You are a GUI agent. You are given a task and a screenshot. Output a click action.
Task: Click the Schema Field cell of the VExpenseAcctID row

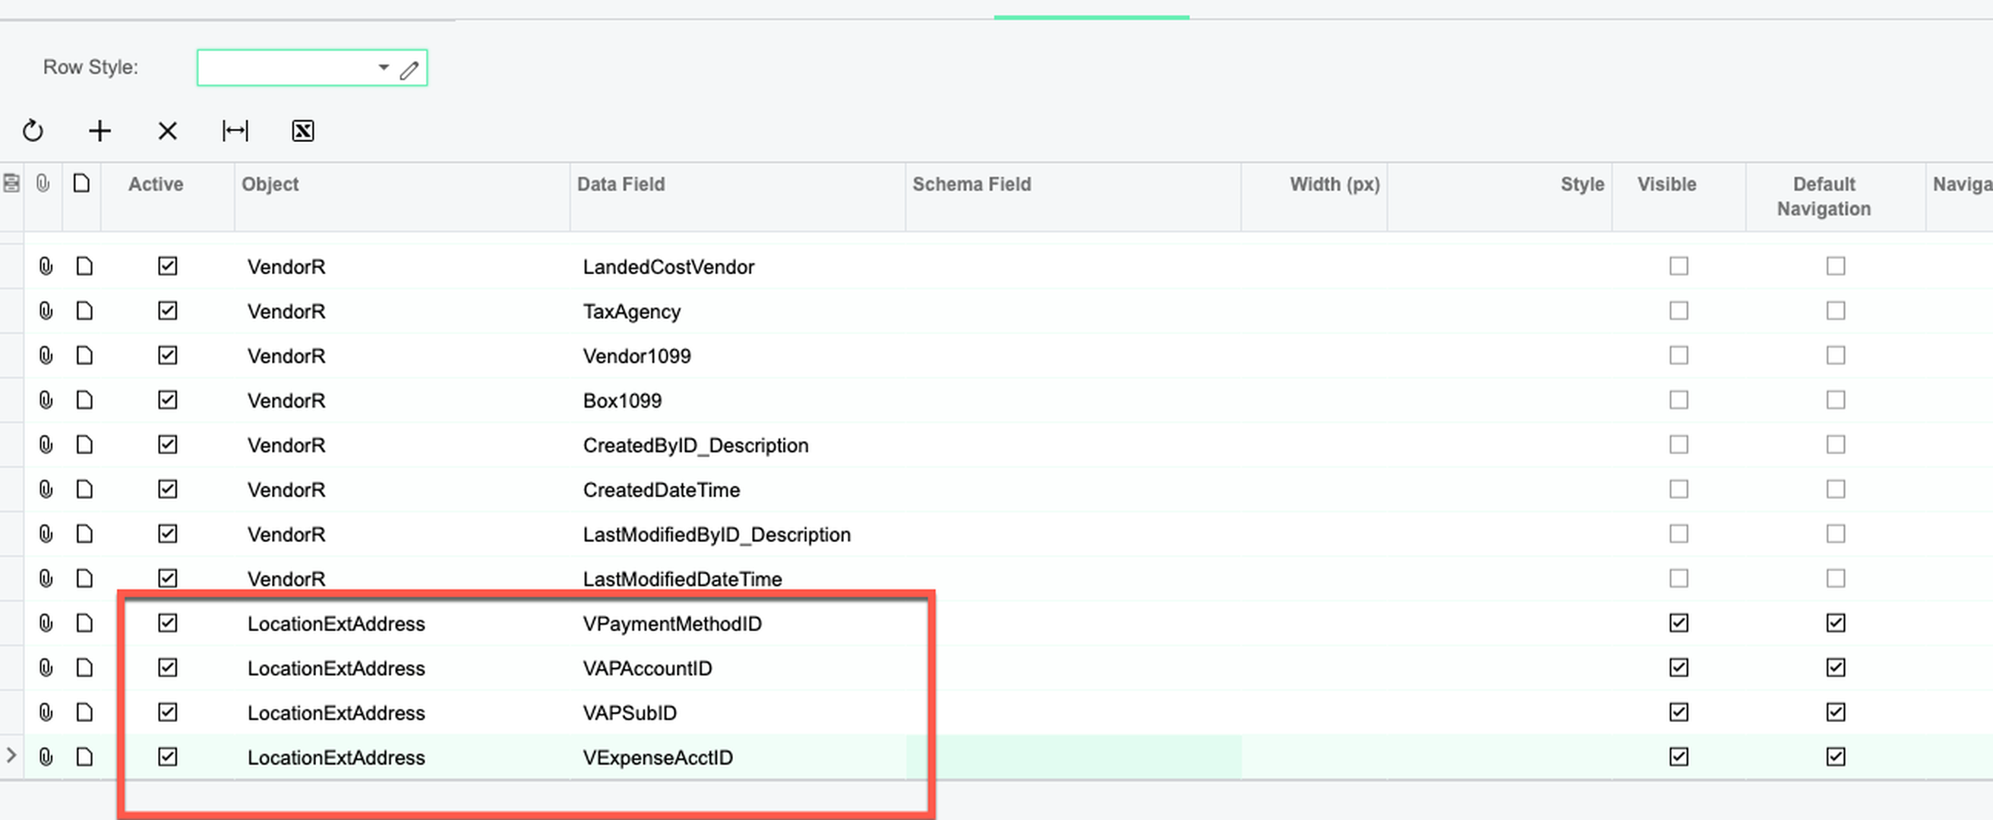[x=1073, y=756]
